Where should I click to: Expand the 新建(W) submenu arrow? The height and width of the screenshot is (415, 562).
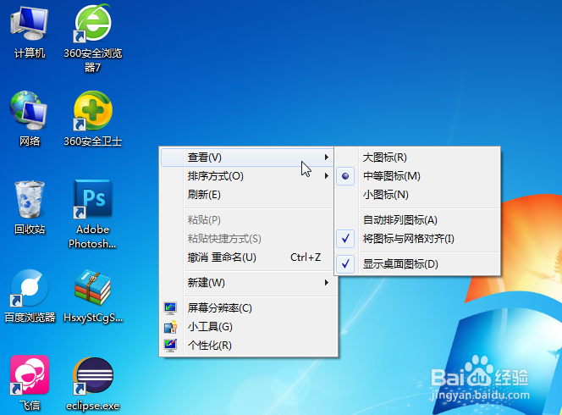326,283
